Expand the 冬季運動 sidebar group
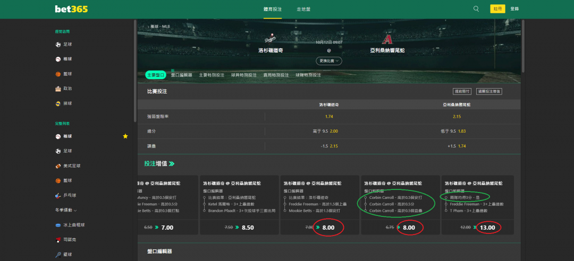Viewport: 574px width, 261px height. pyautogui.click(x=66, y=210)
